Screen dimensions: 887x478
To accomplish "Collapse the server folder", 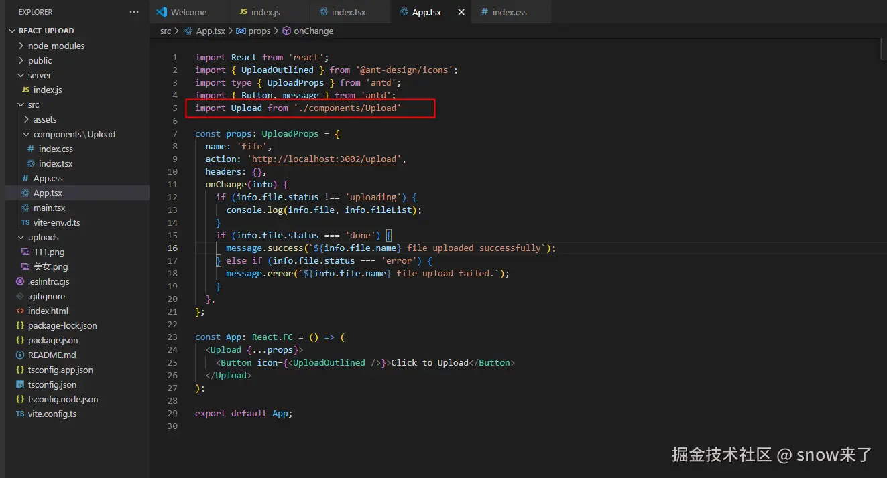I will point(21,75).
